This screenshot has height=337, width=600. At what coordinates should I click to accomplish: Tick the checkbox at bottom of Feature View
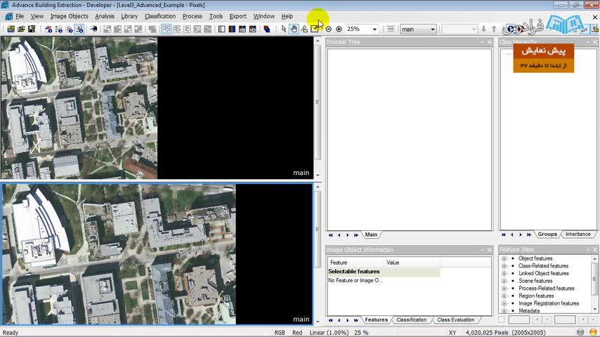(502, 319)
